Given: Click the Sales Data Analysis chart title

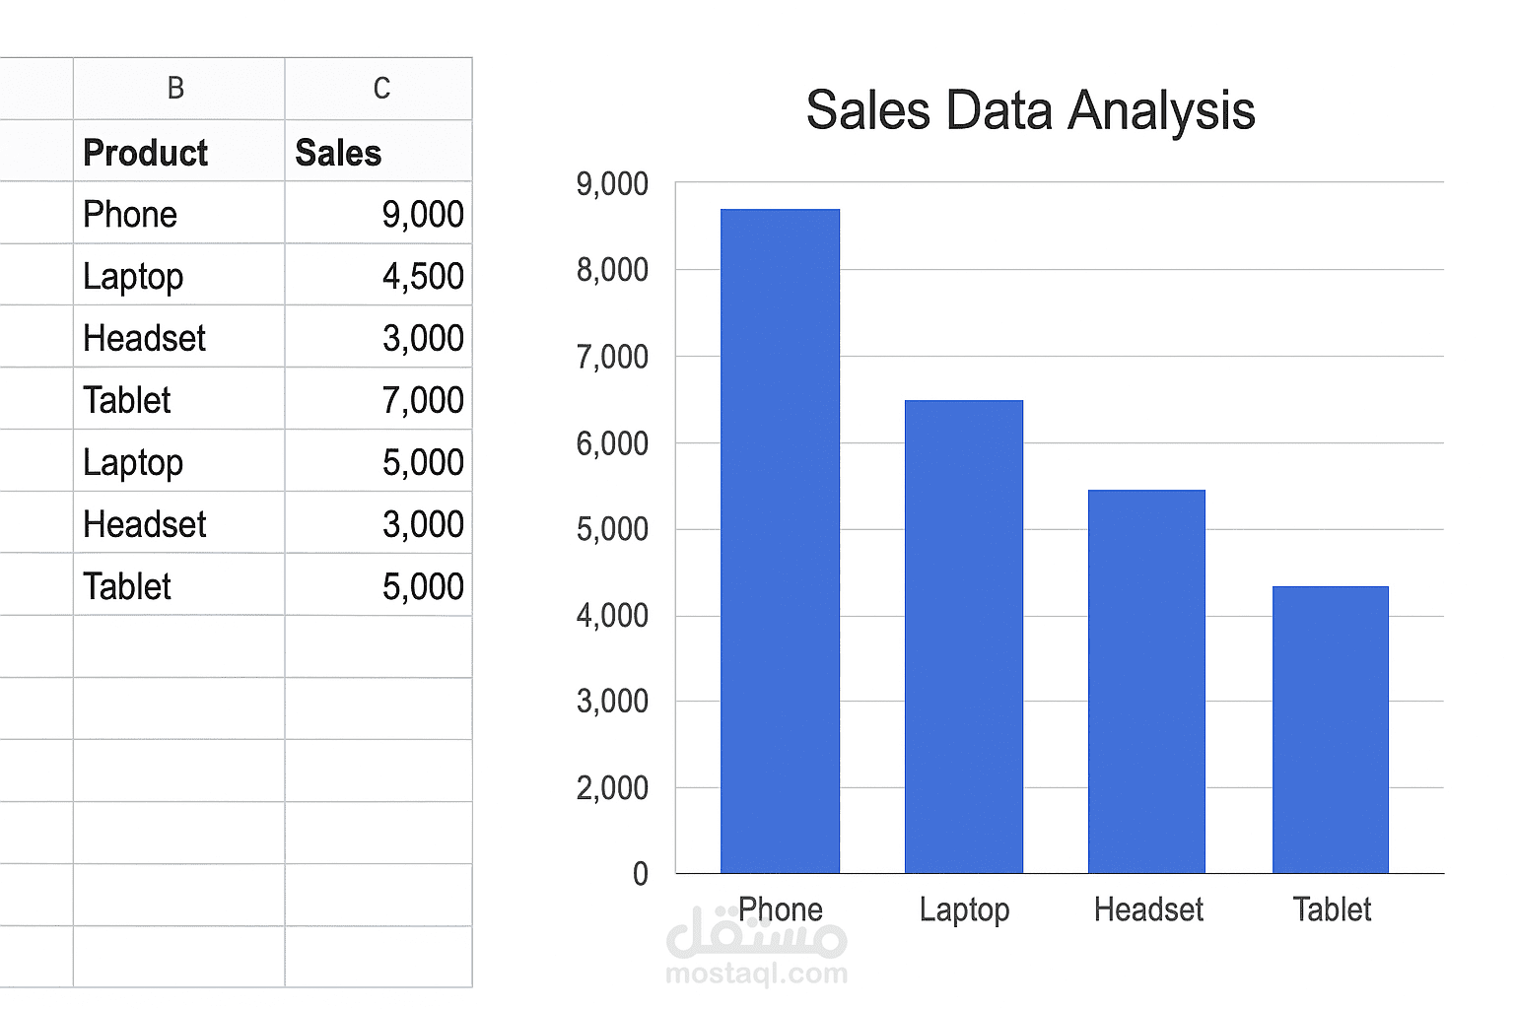Looking at the screenshot, I should click(x=1030, y=110).
